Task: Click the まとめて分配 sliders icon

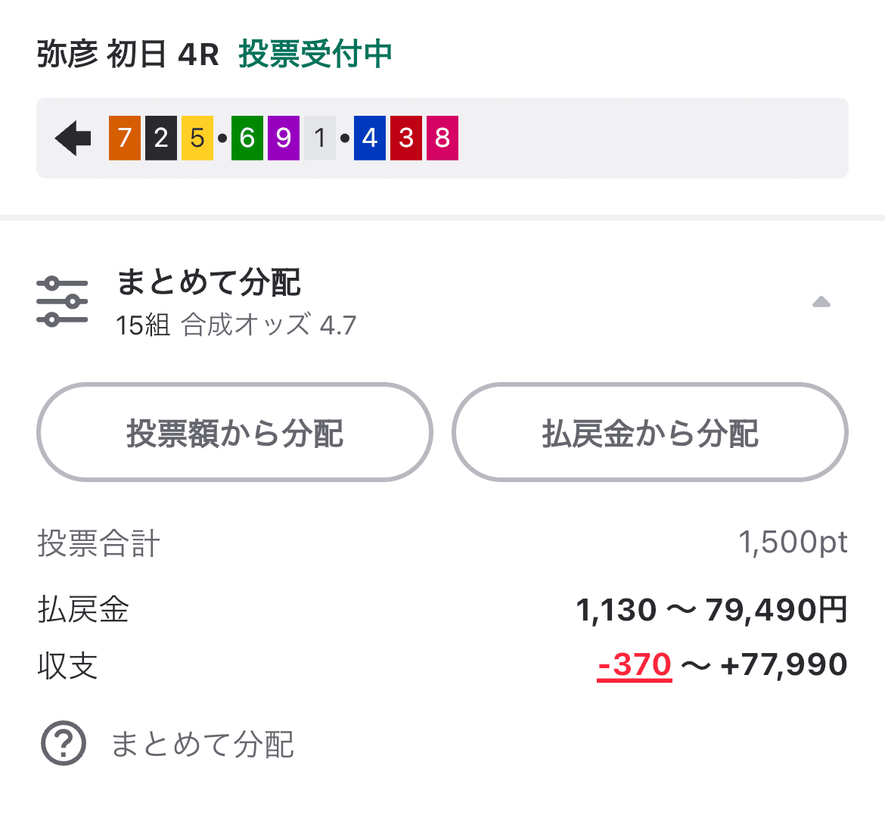Action: (62, 300)
